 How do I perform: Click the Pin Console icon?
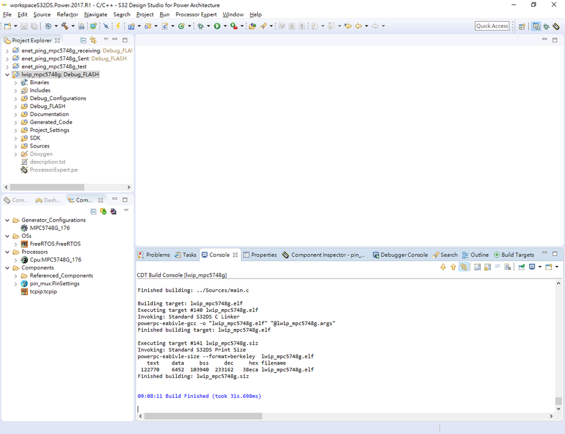tap(521, 267)
